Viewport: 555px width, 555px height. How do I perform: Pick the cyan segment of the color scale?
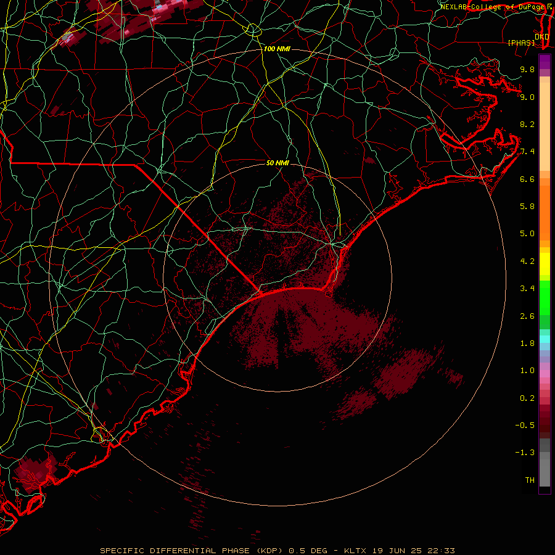click(x=545, y=339)
